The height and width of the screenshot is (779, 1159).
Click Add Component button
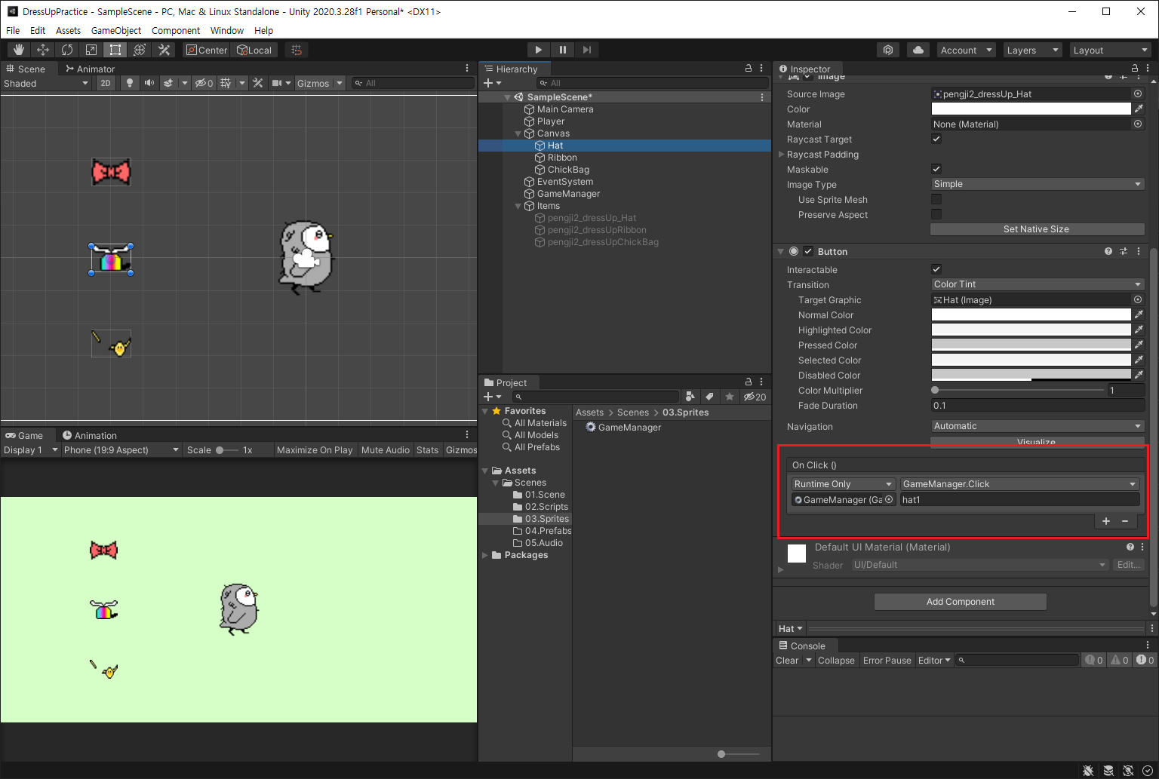coord(961,601)
